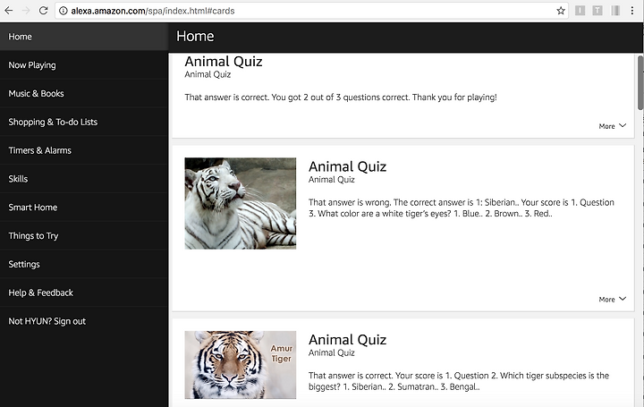Click the browser forward arrow
The height and width of the screenshot is (407, 644).
coord(26,11)
